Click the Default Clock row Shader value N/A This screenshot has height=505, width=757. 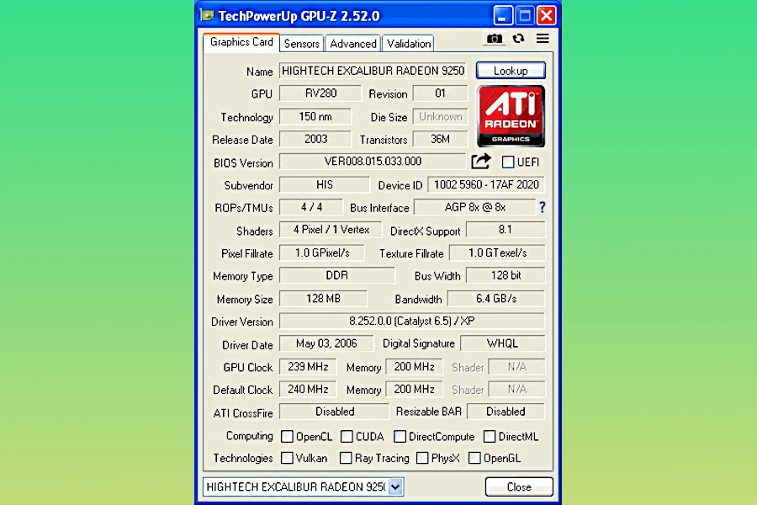[x=517, y=389]
